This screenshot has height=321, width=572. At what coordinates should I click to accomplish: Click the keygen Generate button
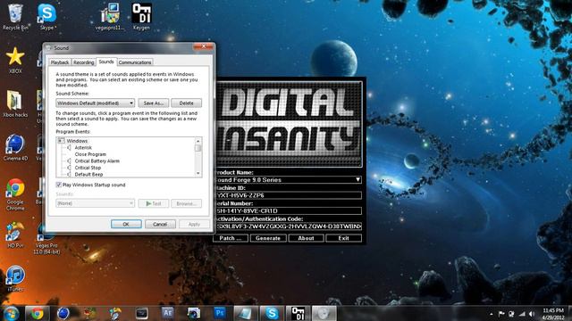click(x=268, y=238)
